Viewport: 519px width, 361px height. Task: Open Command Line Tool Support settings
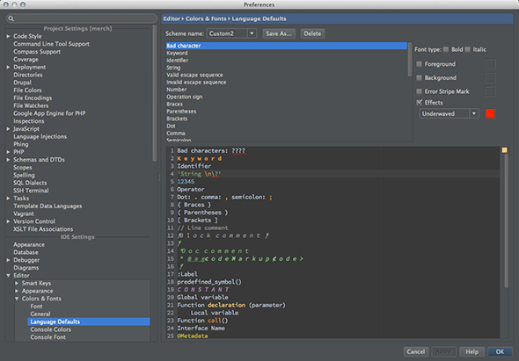point(51,44)
